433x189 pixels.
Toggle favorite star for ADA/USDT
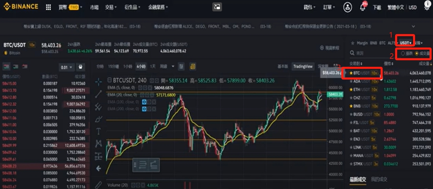[x=351, y=81]
